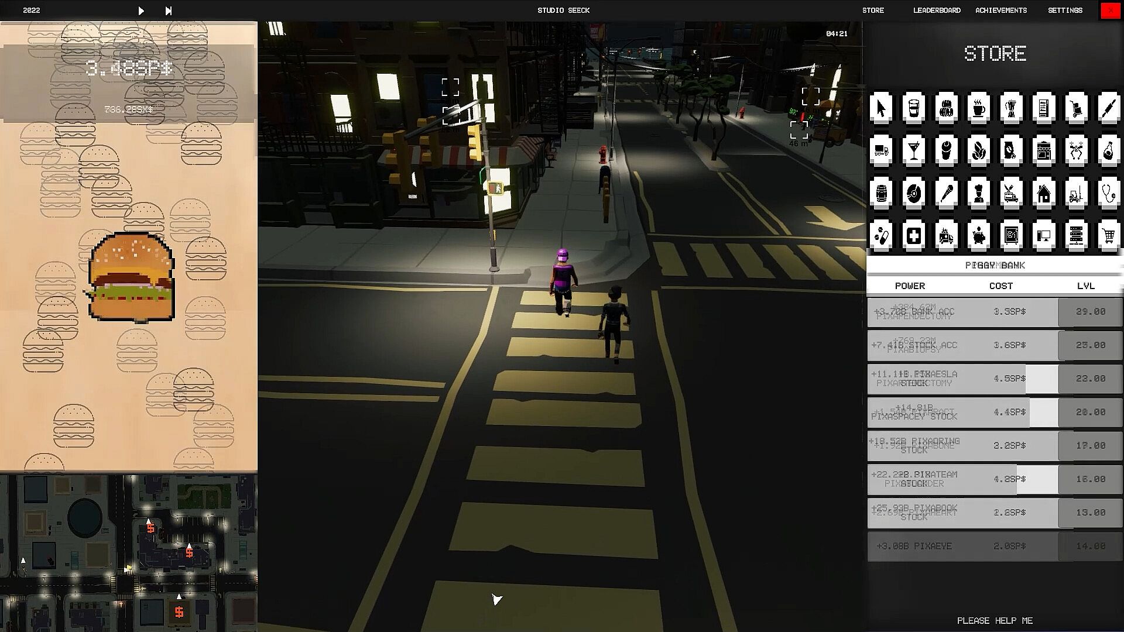This screenshot has width=1124, height=632.
Task: Select the shopping cart store icon
Action: tap(1108, 236)
